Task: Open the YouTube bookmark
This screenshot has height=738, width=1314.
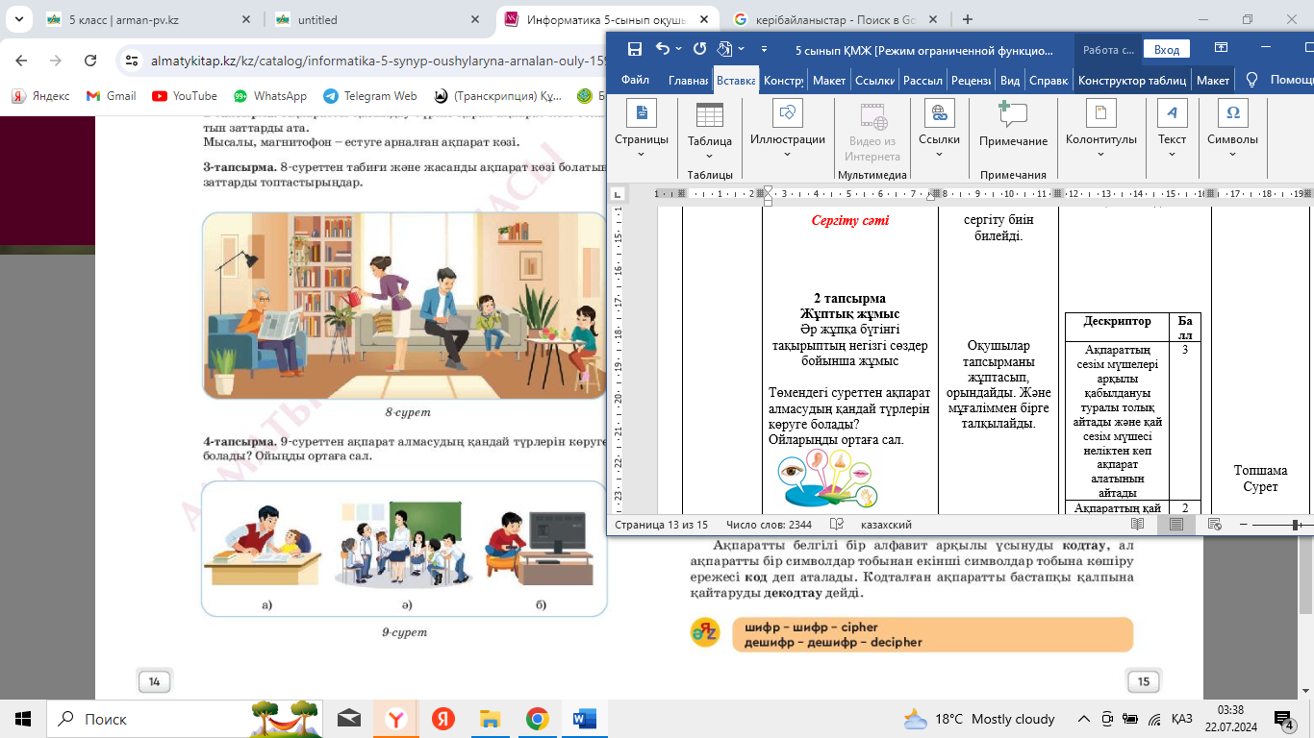Action: 185,96
